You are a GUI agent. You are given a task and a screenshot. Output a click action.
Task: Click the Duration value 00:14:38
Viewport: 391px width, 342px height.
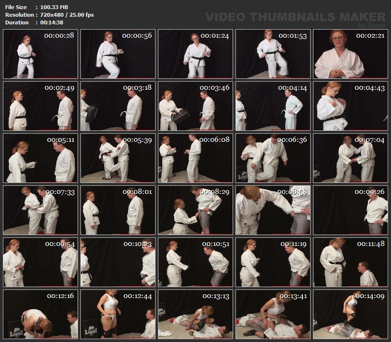(52, 22)
